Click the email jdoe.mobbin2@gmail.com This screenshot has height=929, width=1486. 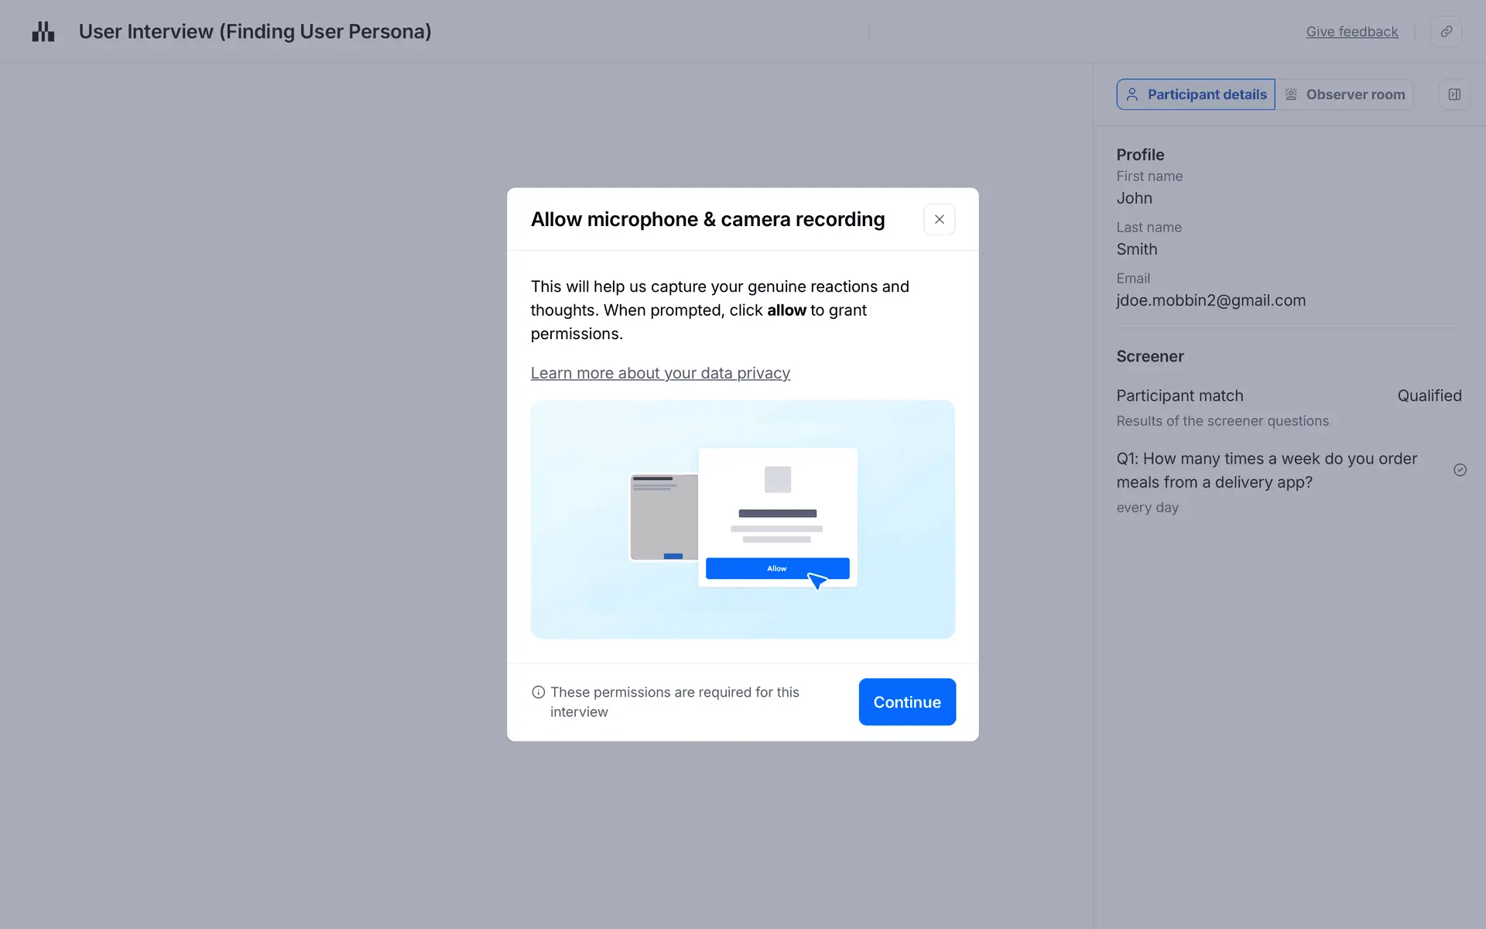(1210, 300)
